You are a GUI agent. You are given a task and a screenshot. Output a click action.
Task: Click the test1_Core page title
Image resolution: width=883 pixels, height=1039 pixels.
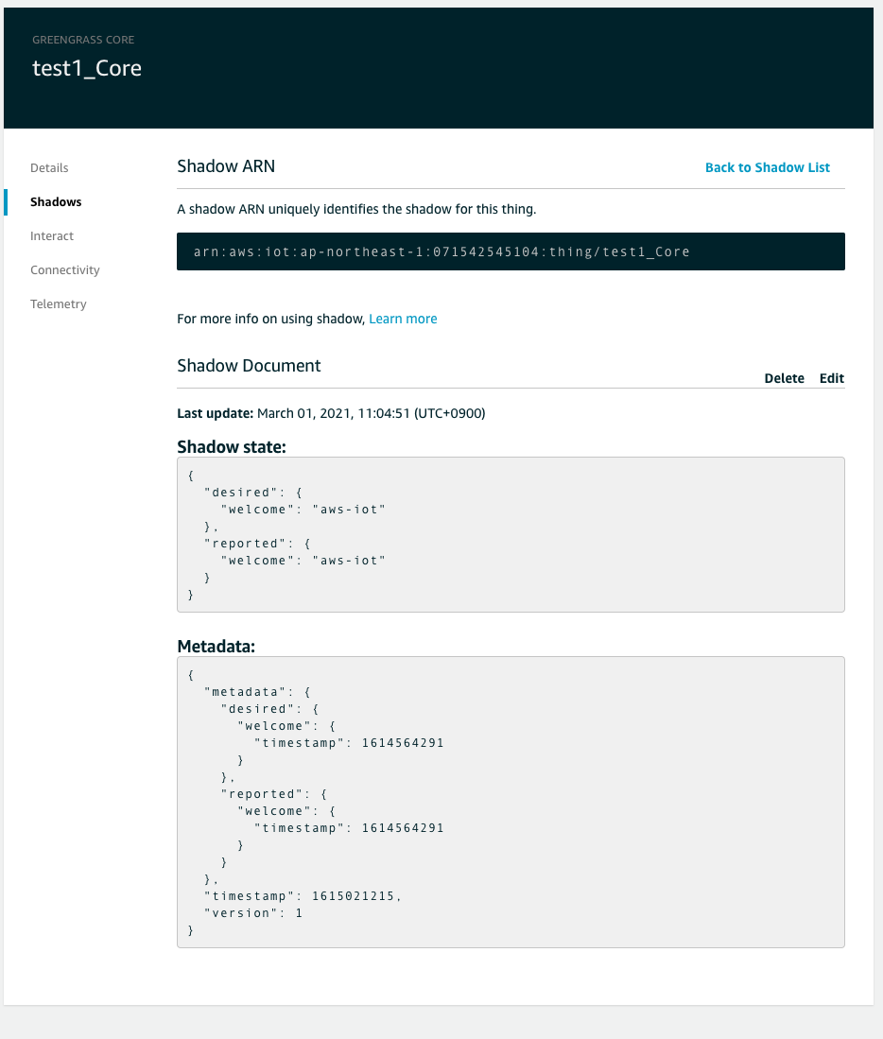click(x=87, y=68)
